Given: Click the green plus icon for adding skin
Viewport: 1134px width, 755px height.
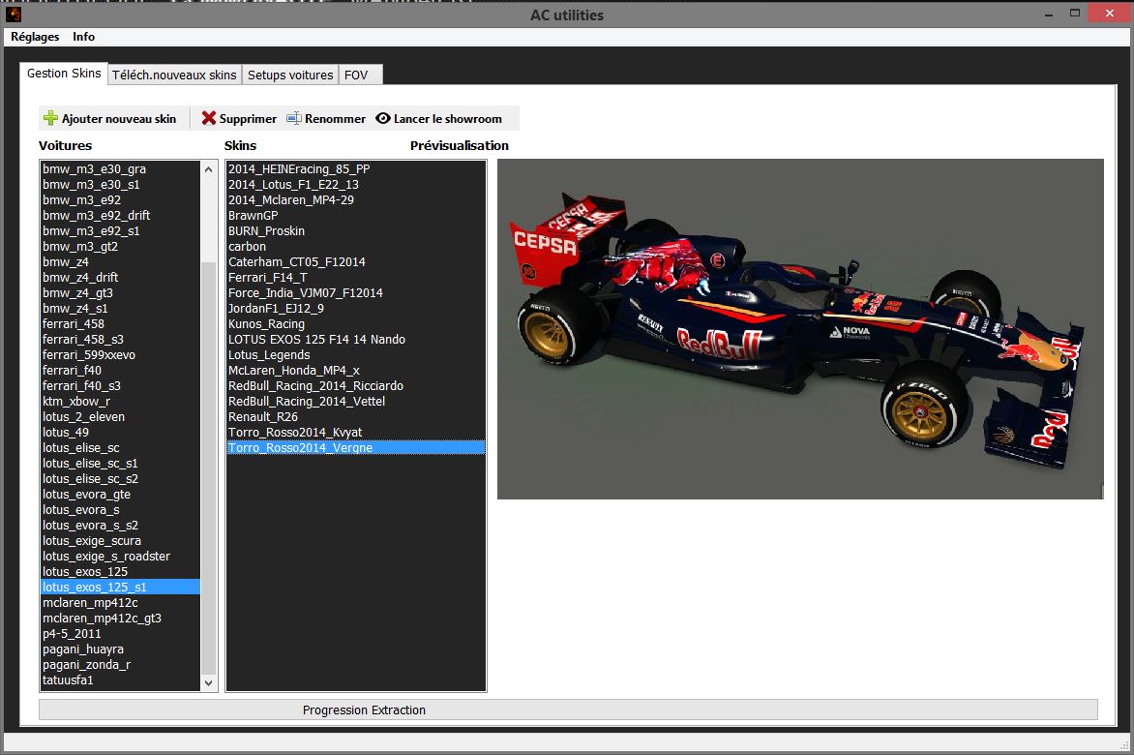Looking at the screenshot, I should point(50,118).
